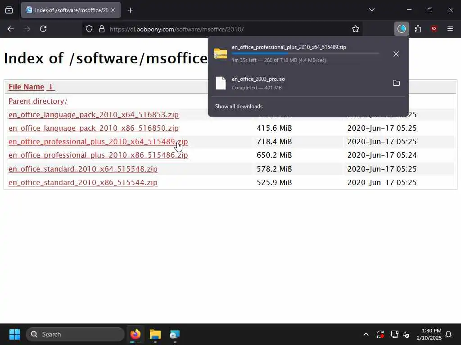Open the muted volume tray icon
Screen dimensions: 461x345
(407, 334)
